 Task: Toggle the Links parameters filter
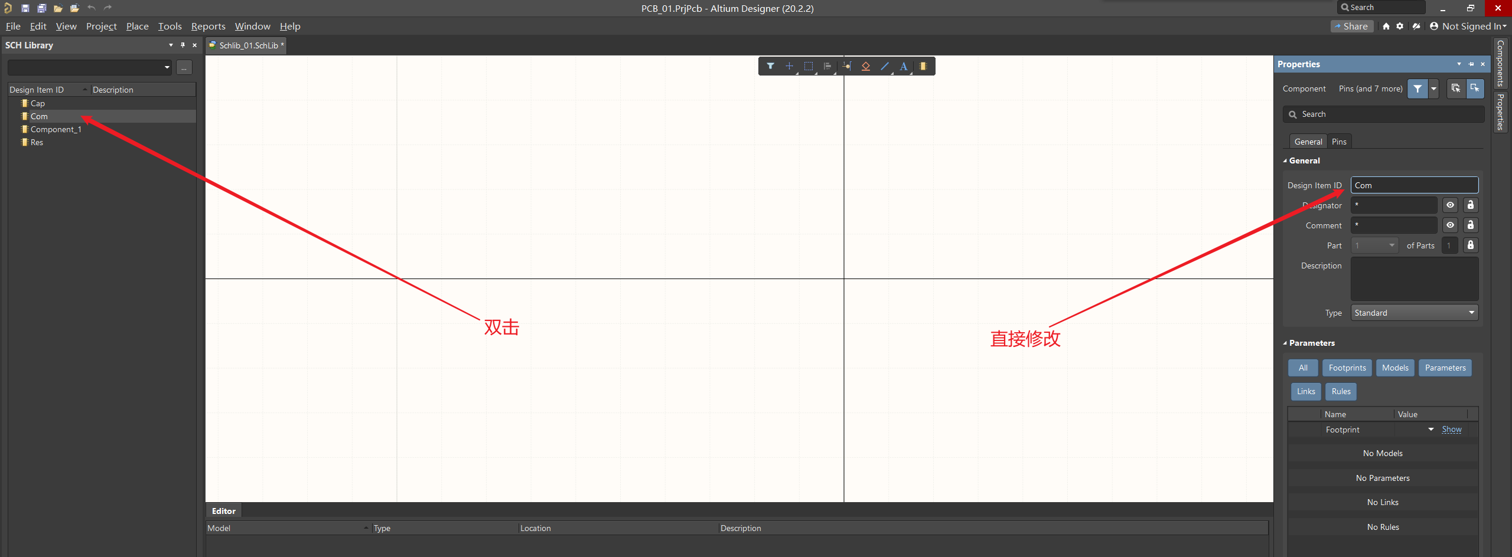click(x=1306, y=391)
